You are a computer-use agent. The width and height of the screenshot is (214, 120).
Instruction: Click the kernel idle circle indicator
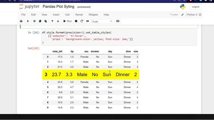click(200, 15)
